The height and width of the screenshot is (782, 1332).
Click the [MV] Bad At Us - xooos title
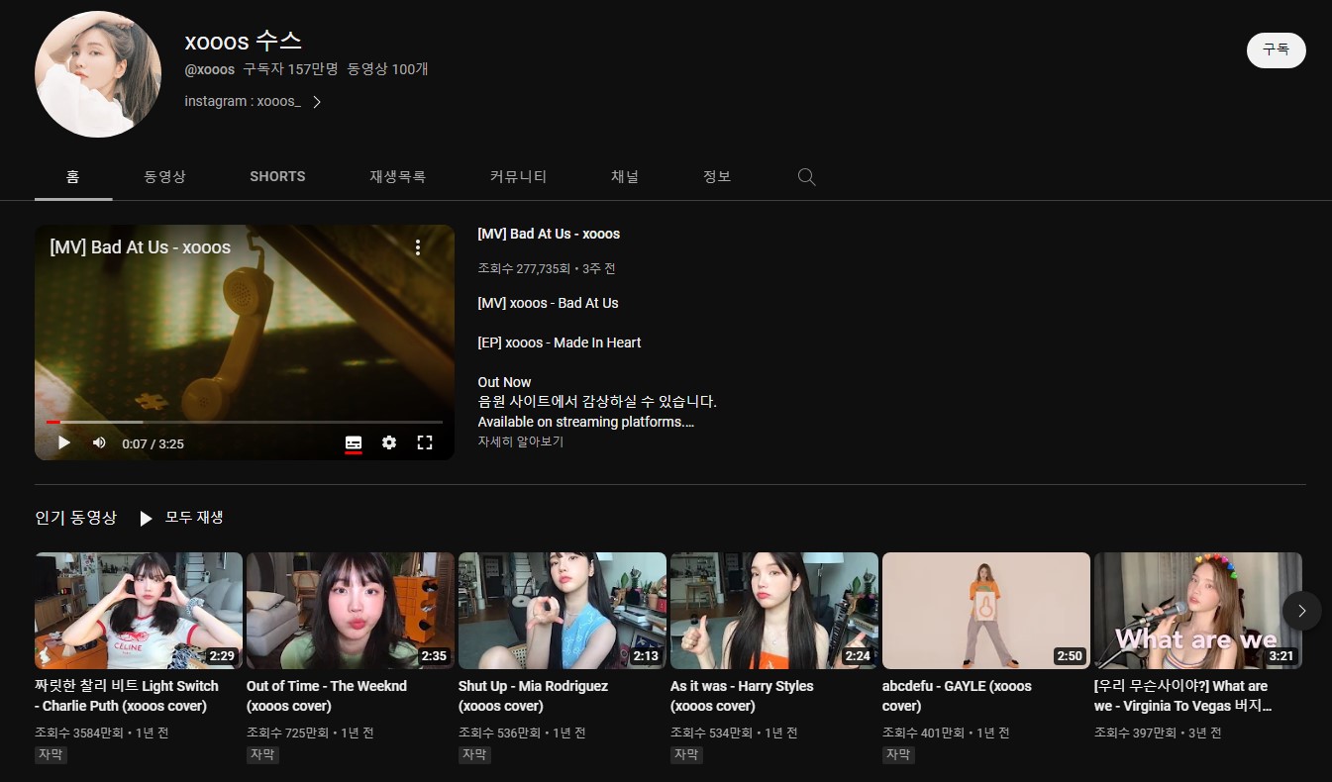(549, 234)
